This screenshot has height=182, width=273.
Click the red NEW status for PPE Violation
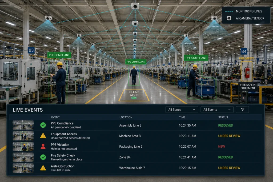[x=222, y=147]
